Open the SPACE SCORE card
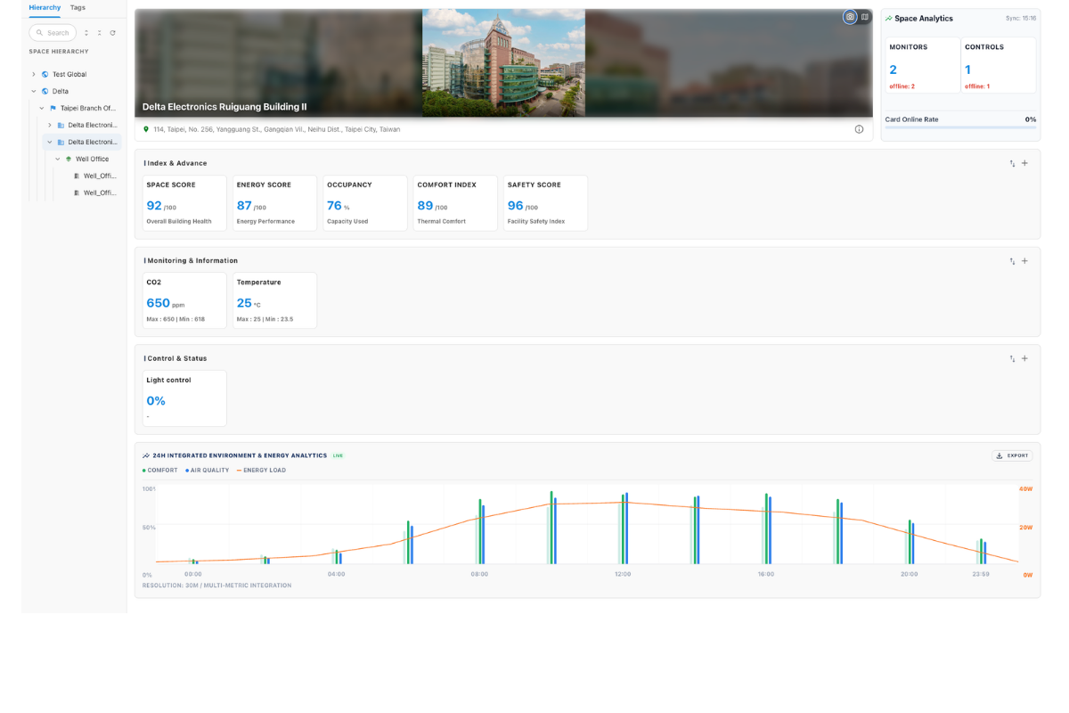Image resolution: width=1069 pixels, height=713 pixels. click(184, 203)
